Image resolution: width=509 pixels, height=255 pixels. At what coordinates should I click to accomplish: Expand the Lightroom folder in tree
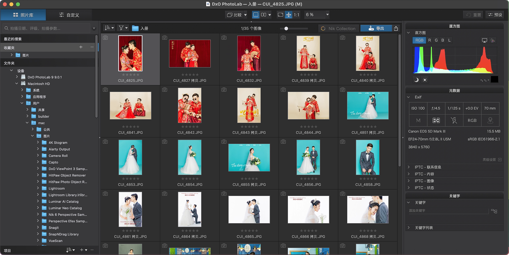38,188
